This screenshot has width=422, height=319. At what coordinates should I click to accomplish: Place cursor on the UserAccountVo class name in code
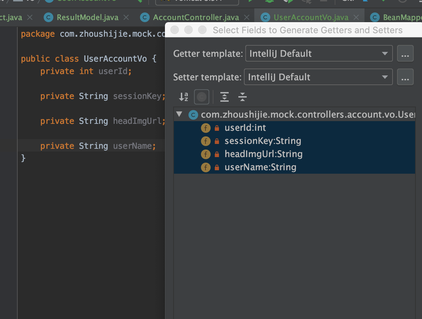tap(115, 59)
